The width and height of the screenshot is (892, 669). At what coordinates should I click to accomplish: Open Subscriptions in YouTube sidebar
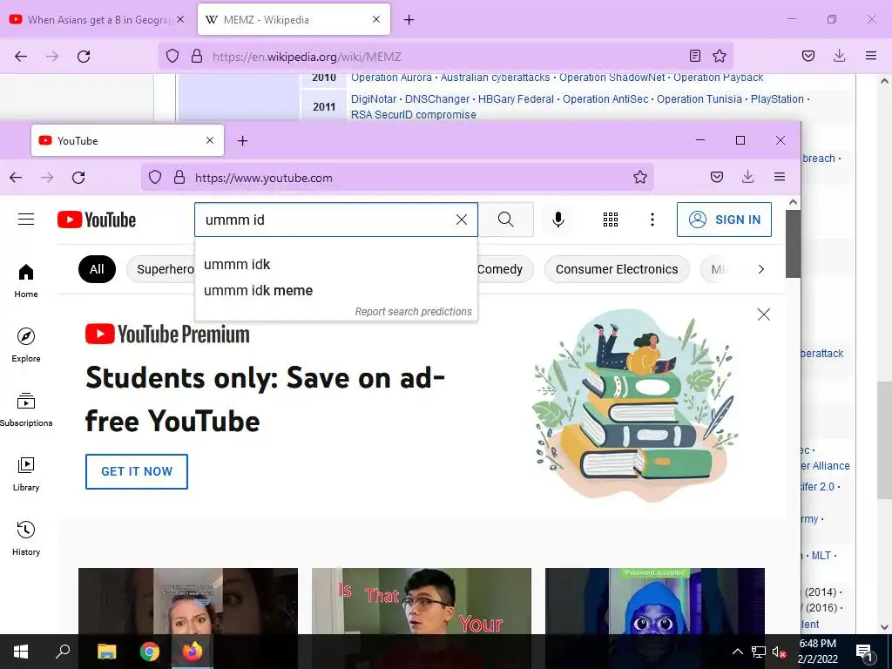(x=26, y=409)
